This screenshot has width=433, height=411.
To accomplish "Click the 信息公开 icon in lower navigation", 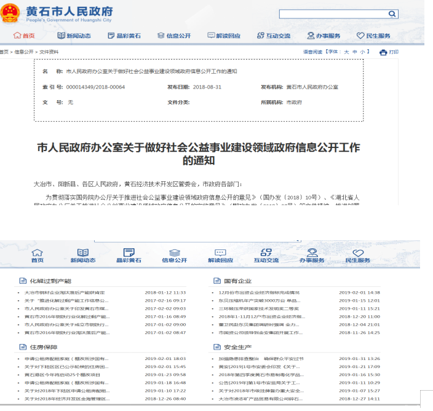I will [174, 252].
